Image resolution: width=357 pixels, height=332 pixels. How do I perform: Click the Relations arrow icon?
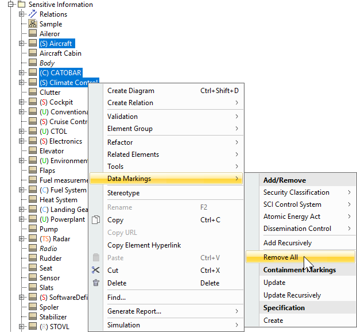click(x=33, y=14)
